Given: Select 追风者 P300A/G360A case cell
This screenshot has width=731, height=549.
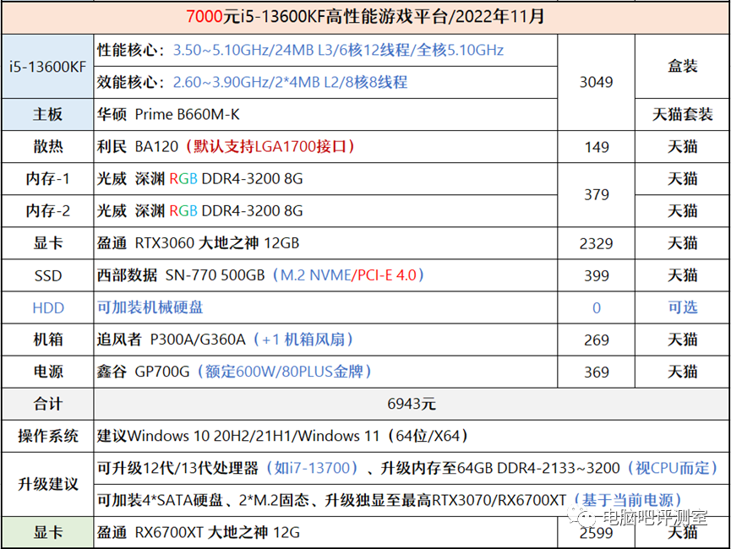Looking at the screenshot, I should pyautogui.click(x=325, y=340).
